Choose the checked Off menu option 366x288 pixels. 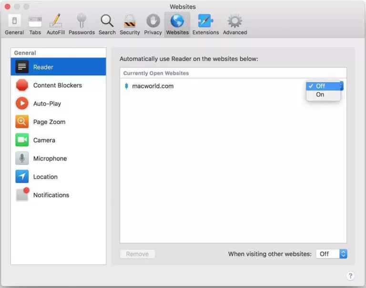(321, 86)
